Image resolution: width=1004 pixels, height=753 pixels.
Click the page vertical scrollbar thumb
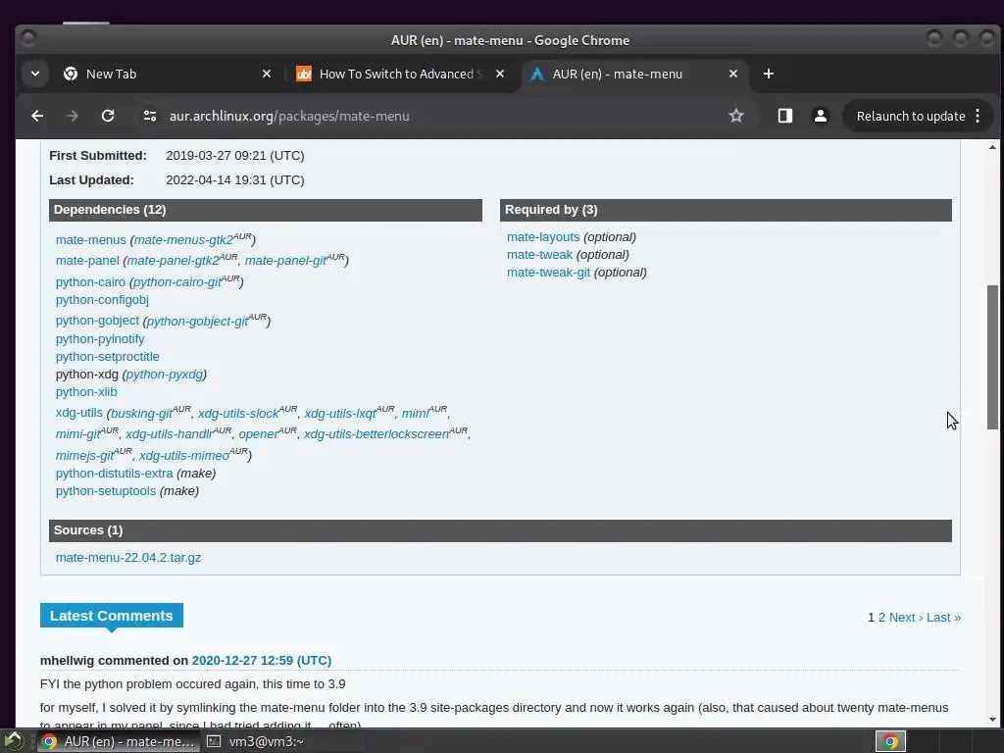(992, 357)
